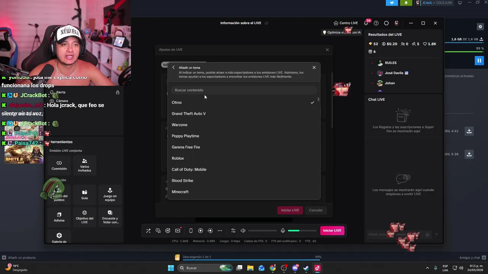Click Añadir un producto link
The image size is (488, 274).
19,258
